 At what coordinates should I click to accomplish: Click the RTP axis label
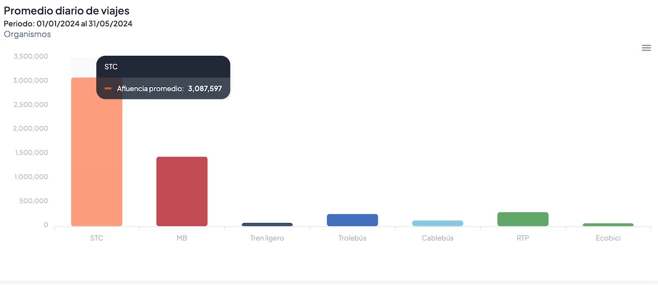click(x=523, y=238)
